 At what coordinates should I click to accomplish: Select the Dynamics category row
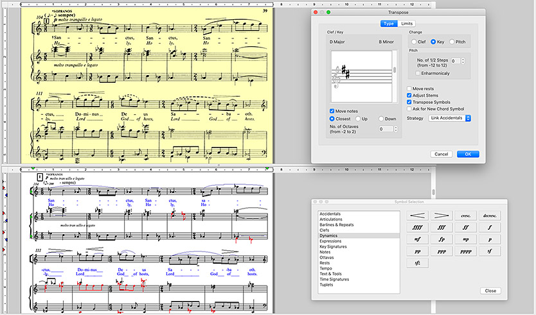pyautogui.click(x=359, y=236)
